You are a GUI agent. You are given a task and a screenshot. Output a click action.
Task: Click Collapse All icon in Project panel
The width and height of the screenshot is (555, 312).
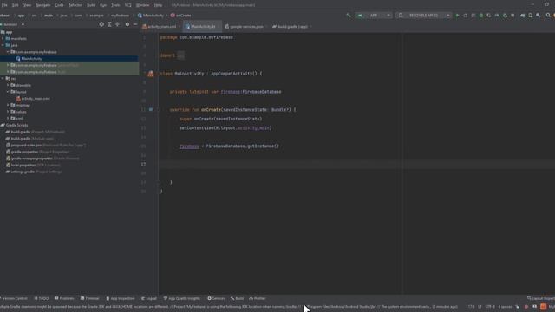click(x=118, y=24)
